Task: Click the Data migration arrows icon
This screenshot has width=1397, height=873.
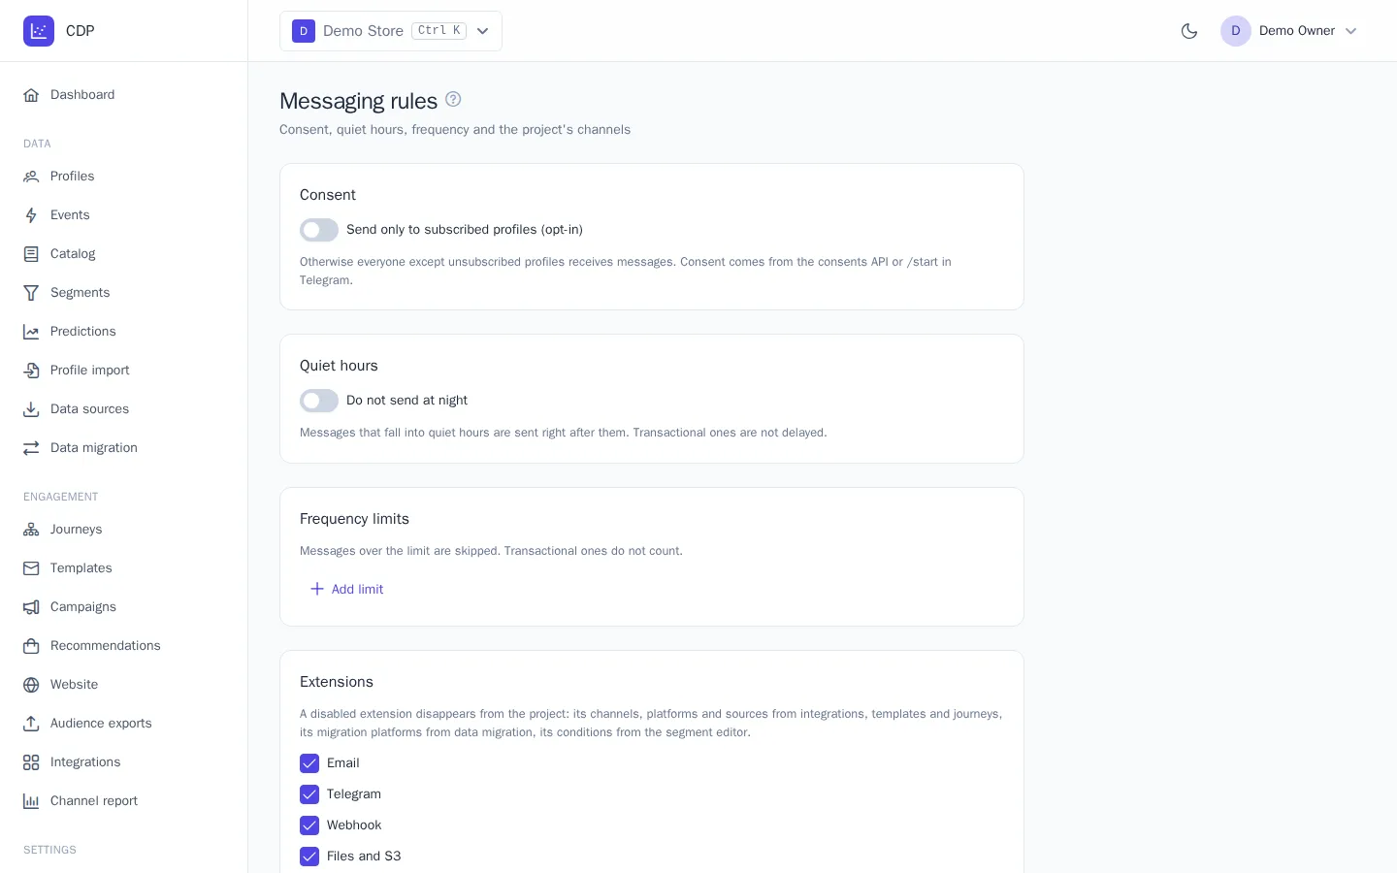Action: point(31,448)
